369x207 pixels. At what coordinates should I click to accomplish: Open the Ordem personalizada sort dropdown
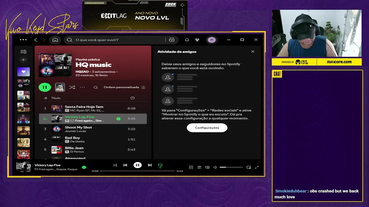(x=124, y=87)
